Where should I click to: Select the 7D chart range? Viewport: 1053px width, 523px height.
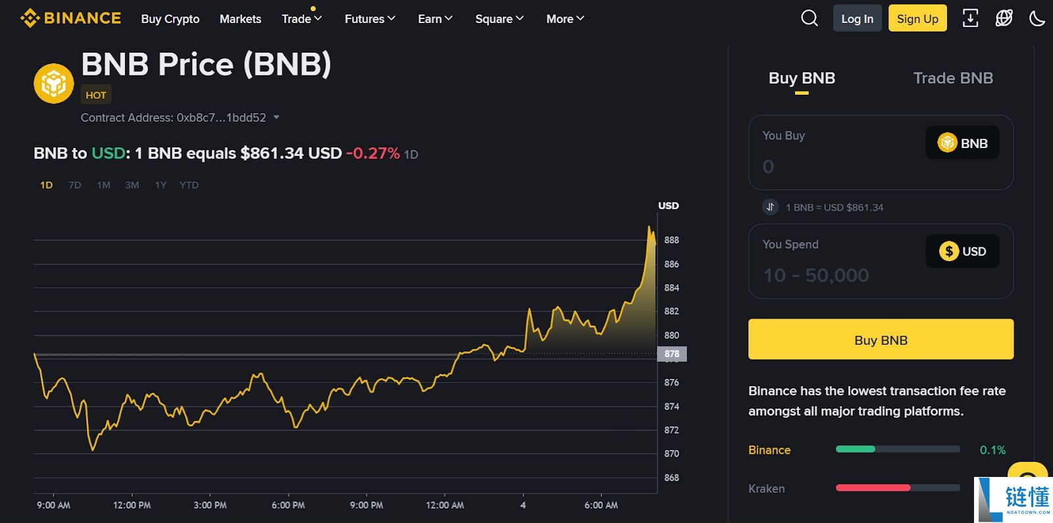pyautogui.click(x=75, y=185)
